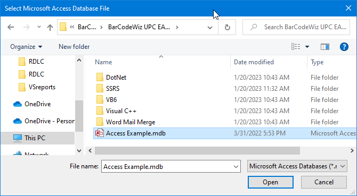Select the SSRS folder
Screen dimensions: 357x196
click(x=112, y=89)
